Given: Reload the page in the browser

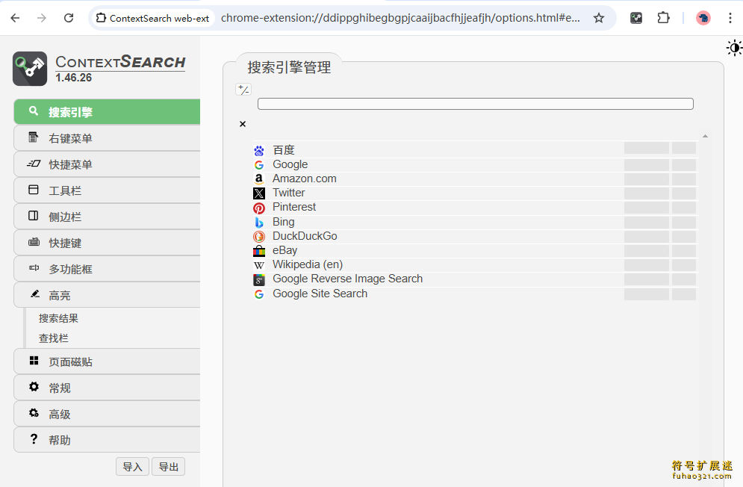Looking at the screenshot, I should click(69, 18).
